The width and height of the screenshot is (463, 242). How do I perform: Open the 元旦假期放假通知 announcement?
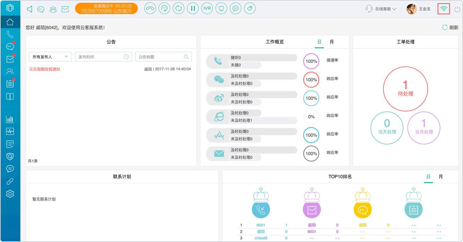coord(45,69)
